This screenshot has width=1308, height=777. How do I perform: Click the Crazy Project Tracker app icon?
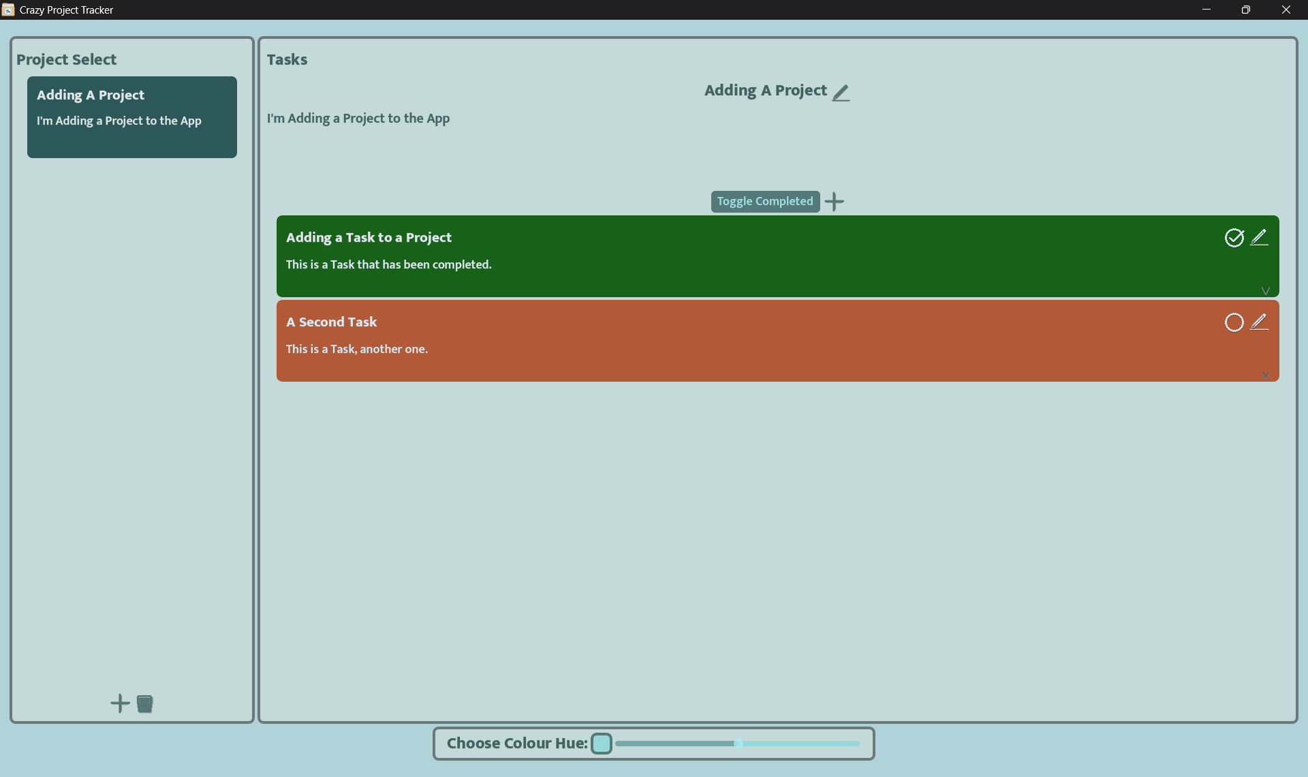pos(8,10)
